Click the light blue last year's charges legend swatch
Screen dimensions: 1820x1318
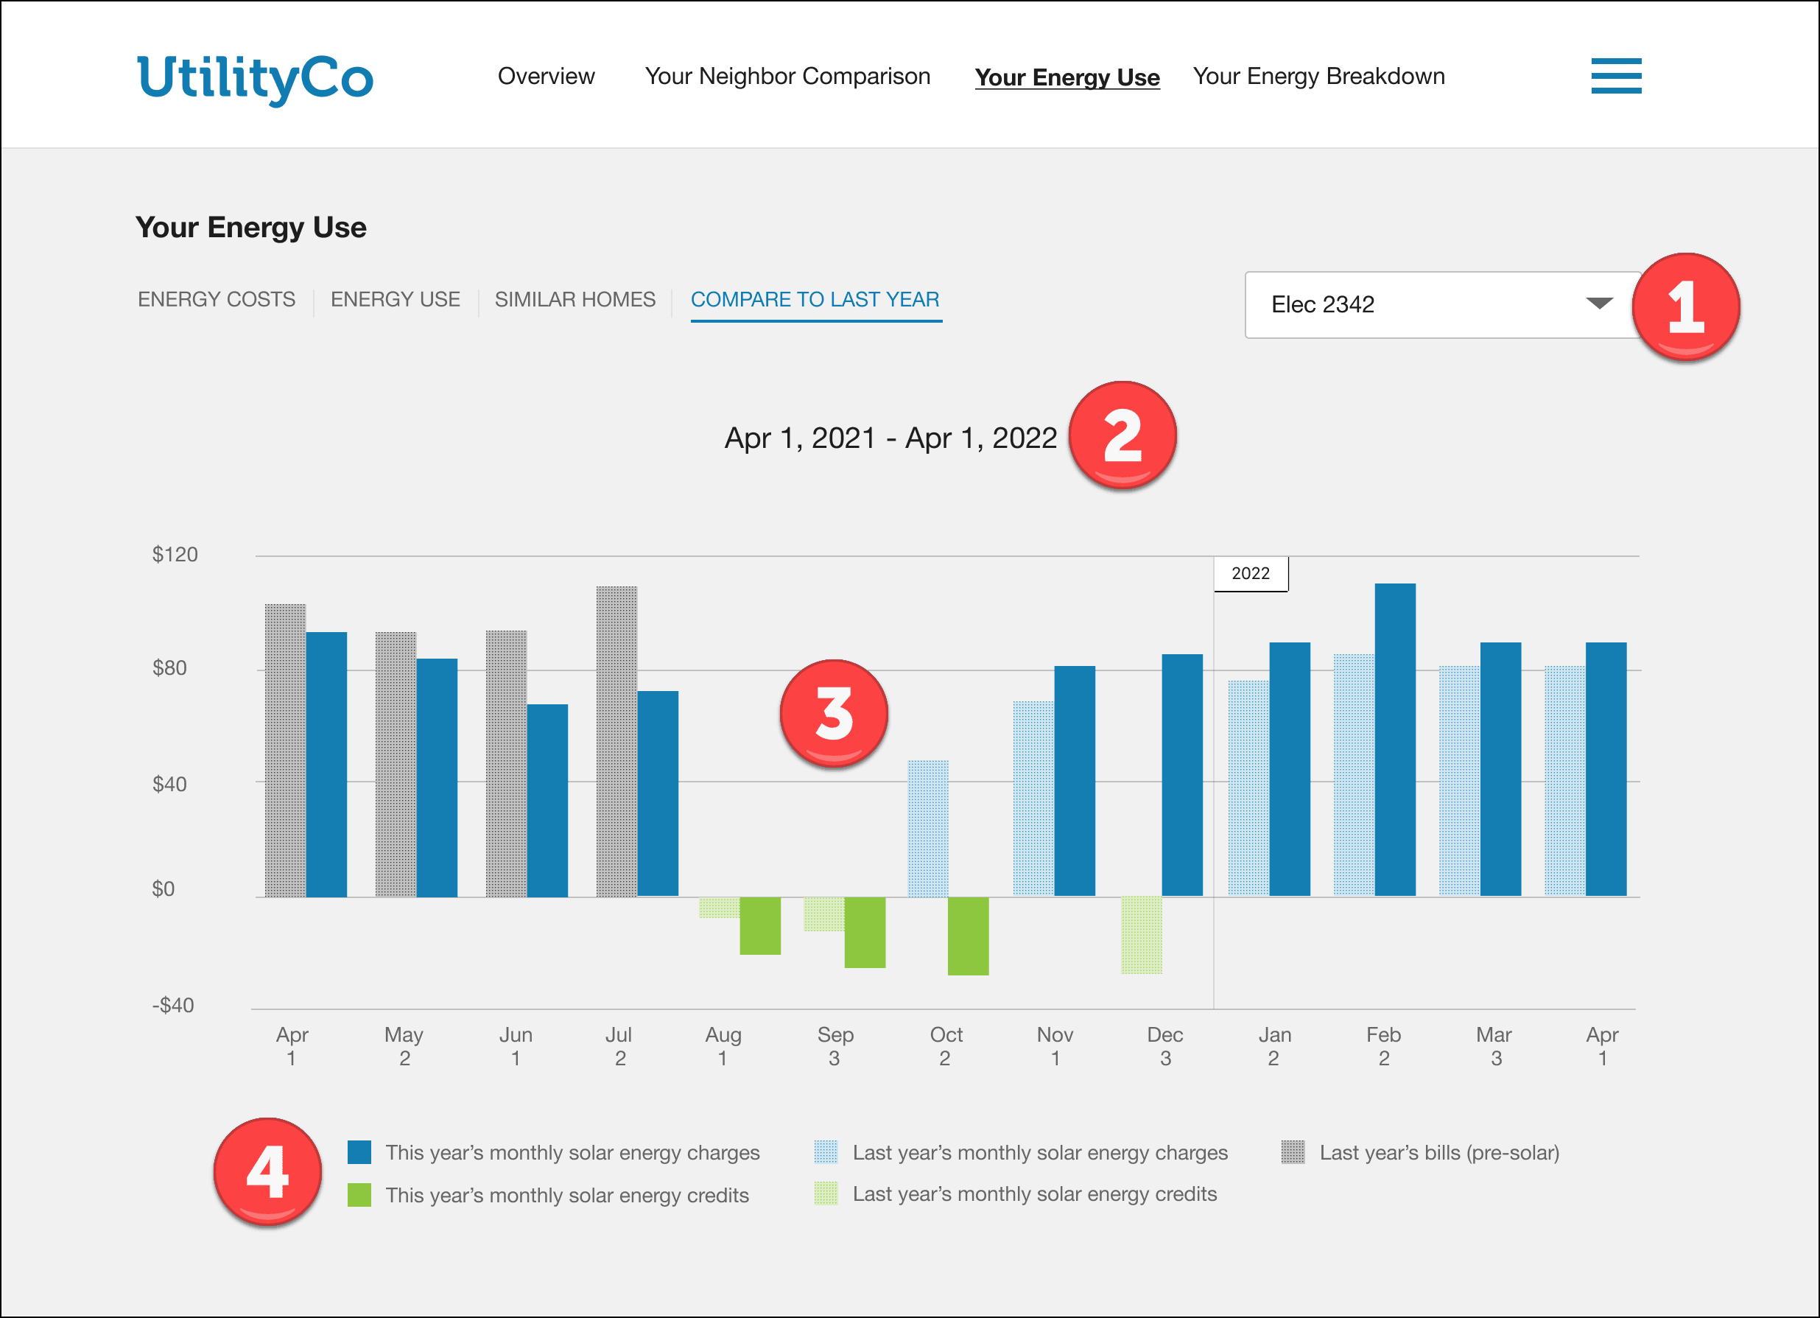[826, 1152]
